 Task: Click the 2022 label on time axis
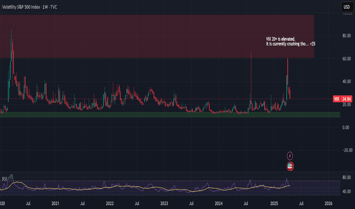[x=110, y=203]
